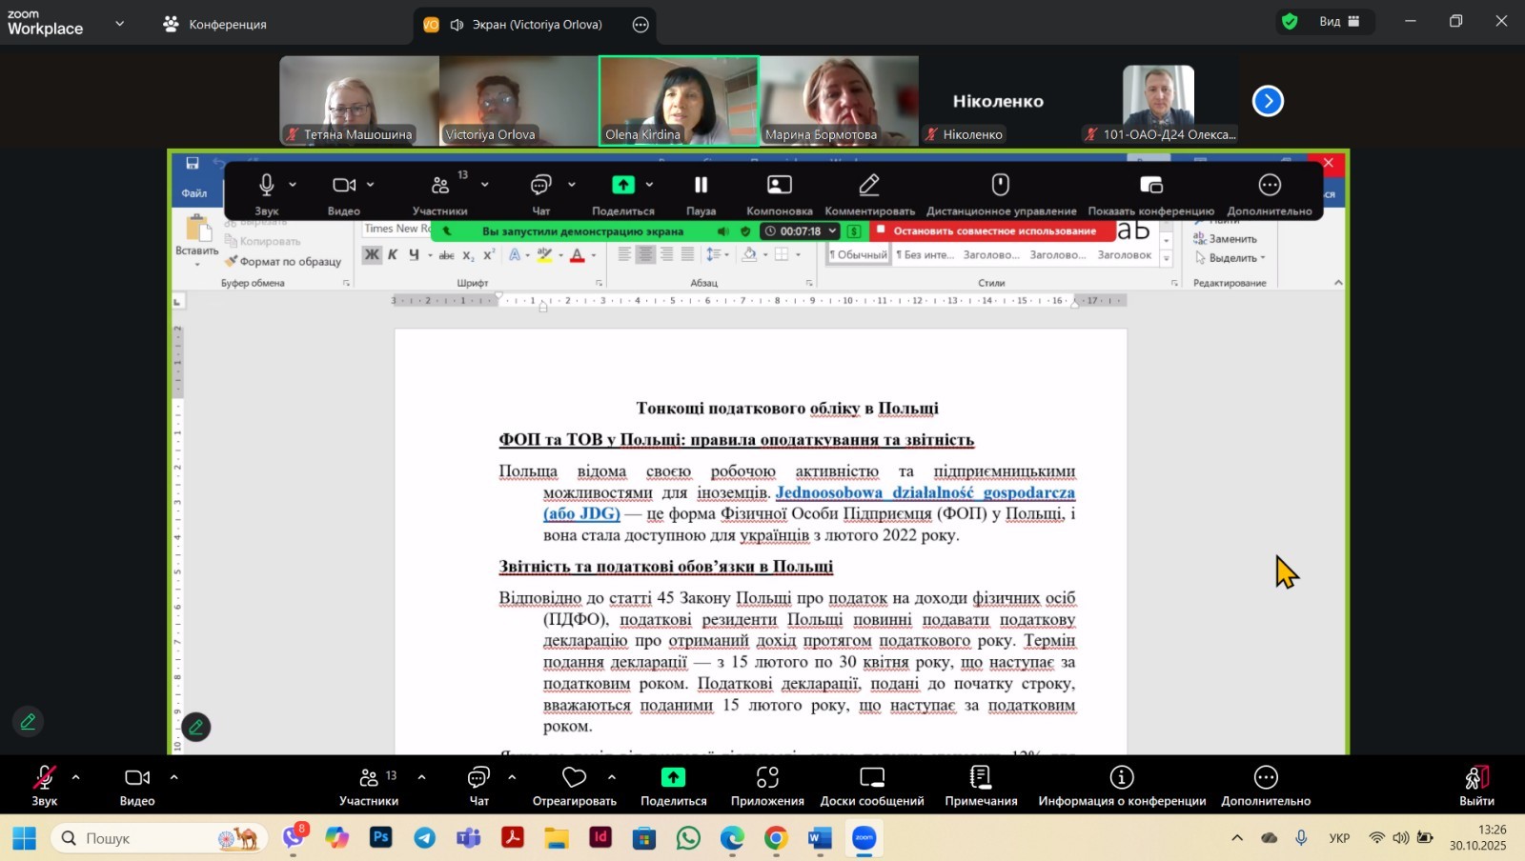The height and width of the screenshot is (861, 1525).
Task: Toggle camera with bottom Видео button
Action: 137,778
